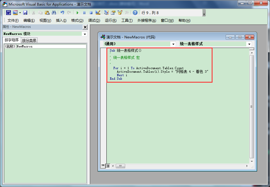Click the Cut scissors icon
The width and height of the screenshot is (270, 187).
34,13
